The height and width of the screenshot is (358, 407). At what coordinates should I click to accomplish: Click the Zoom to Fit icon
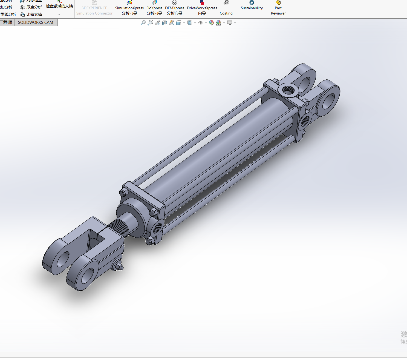tap(143, 23)
